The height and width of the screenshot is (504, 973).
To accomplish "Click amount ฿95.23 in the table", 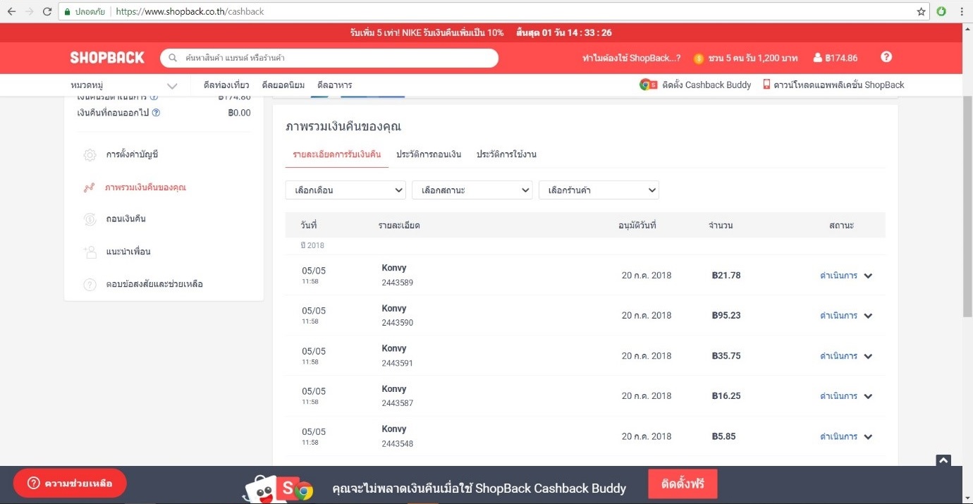I will pos(726,315).
